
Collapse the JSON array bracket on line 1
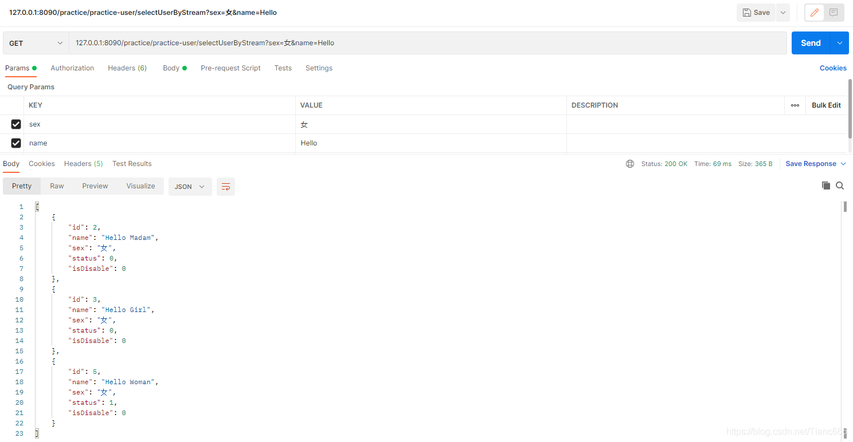[x=37, y=207]
